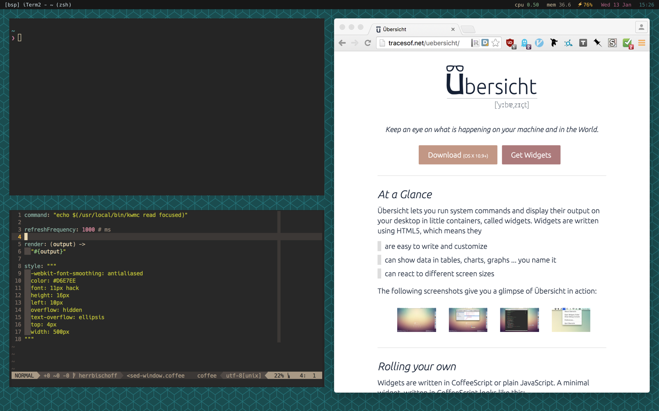Click the NORMAL mode indicator in vim
Image resolution: width=659 pixels, height=411 pixels.
(x=24, y=375)
